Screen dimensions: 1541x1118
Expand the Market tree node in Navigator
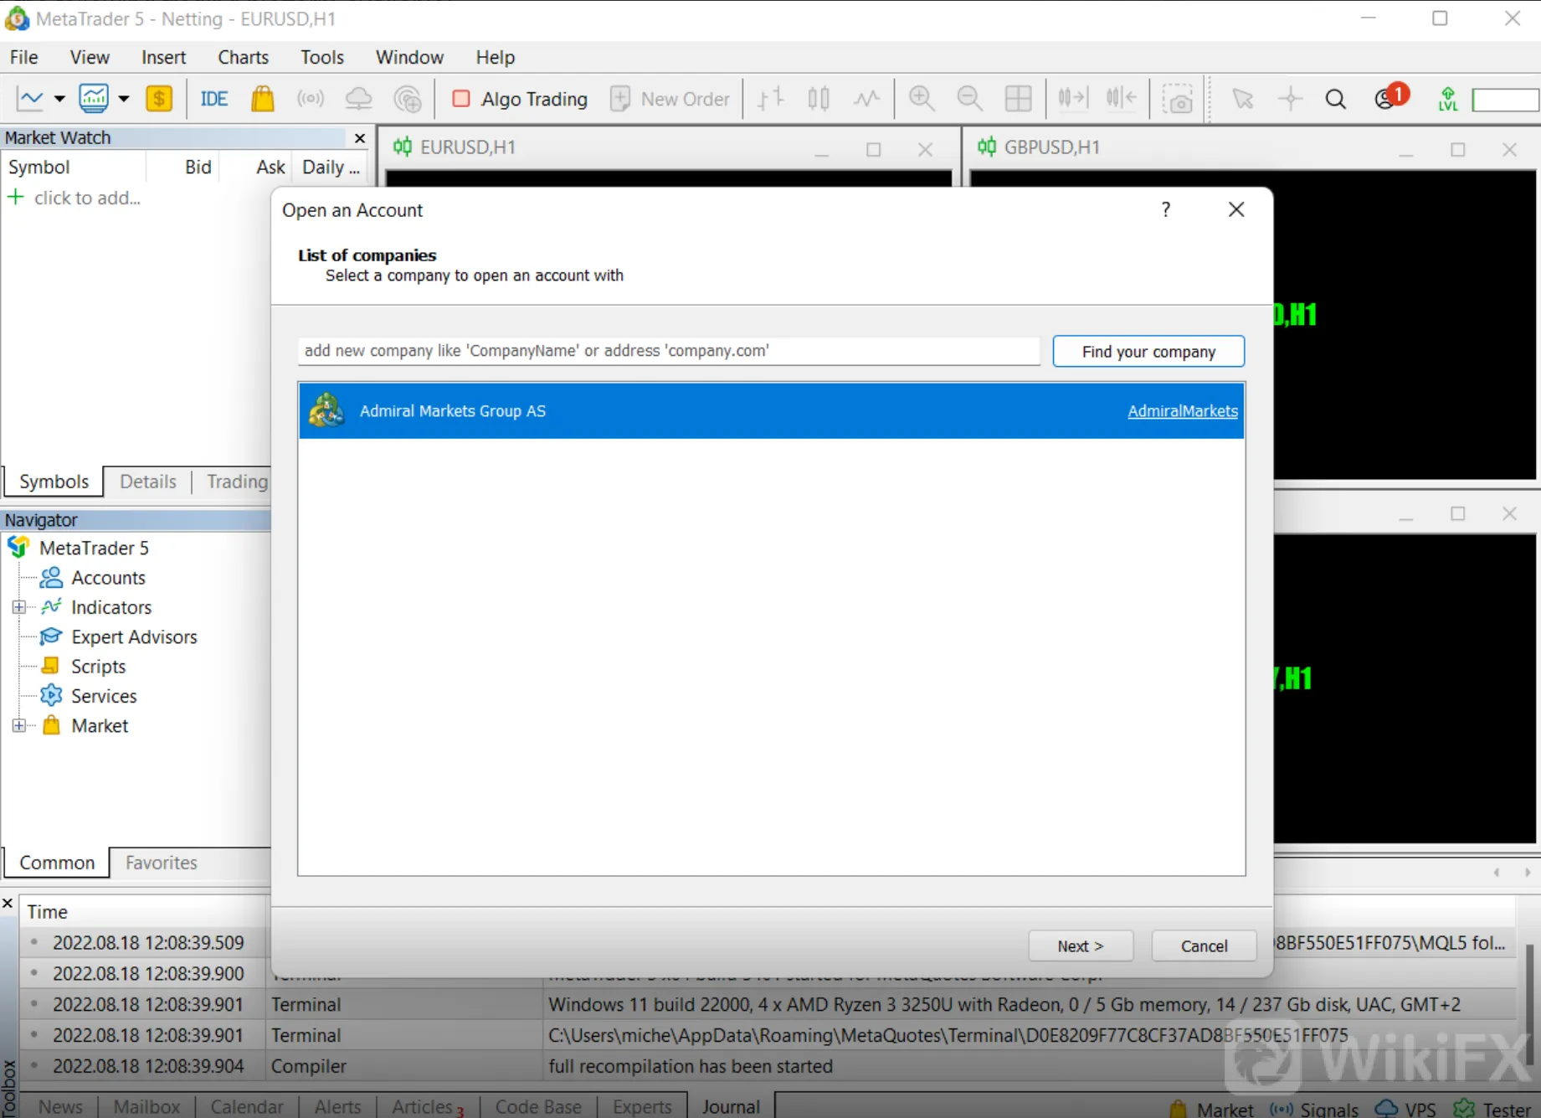tap(18, 726)
